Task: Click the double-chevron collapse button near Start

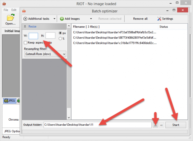Action: (161, 125)
